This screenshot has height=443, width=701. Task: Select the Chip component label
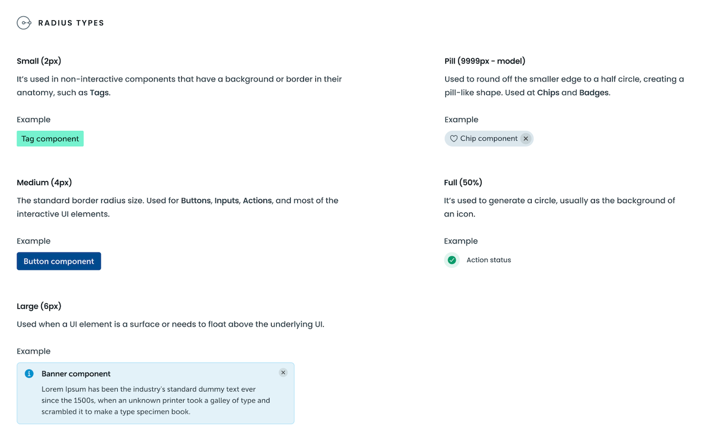click(x=489, y=139)
